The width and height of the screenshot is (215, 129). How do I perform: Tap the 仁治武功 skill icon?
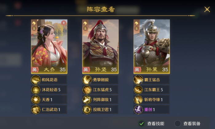(36, 110)
